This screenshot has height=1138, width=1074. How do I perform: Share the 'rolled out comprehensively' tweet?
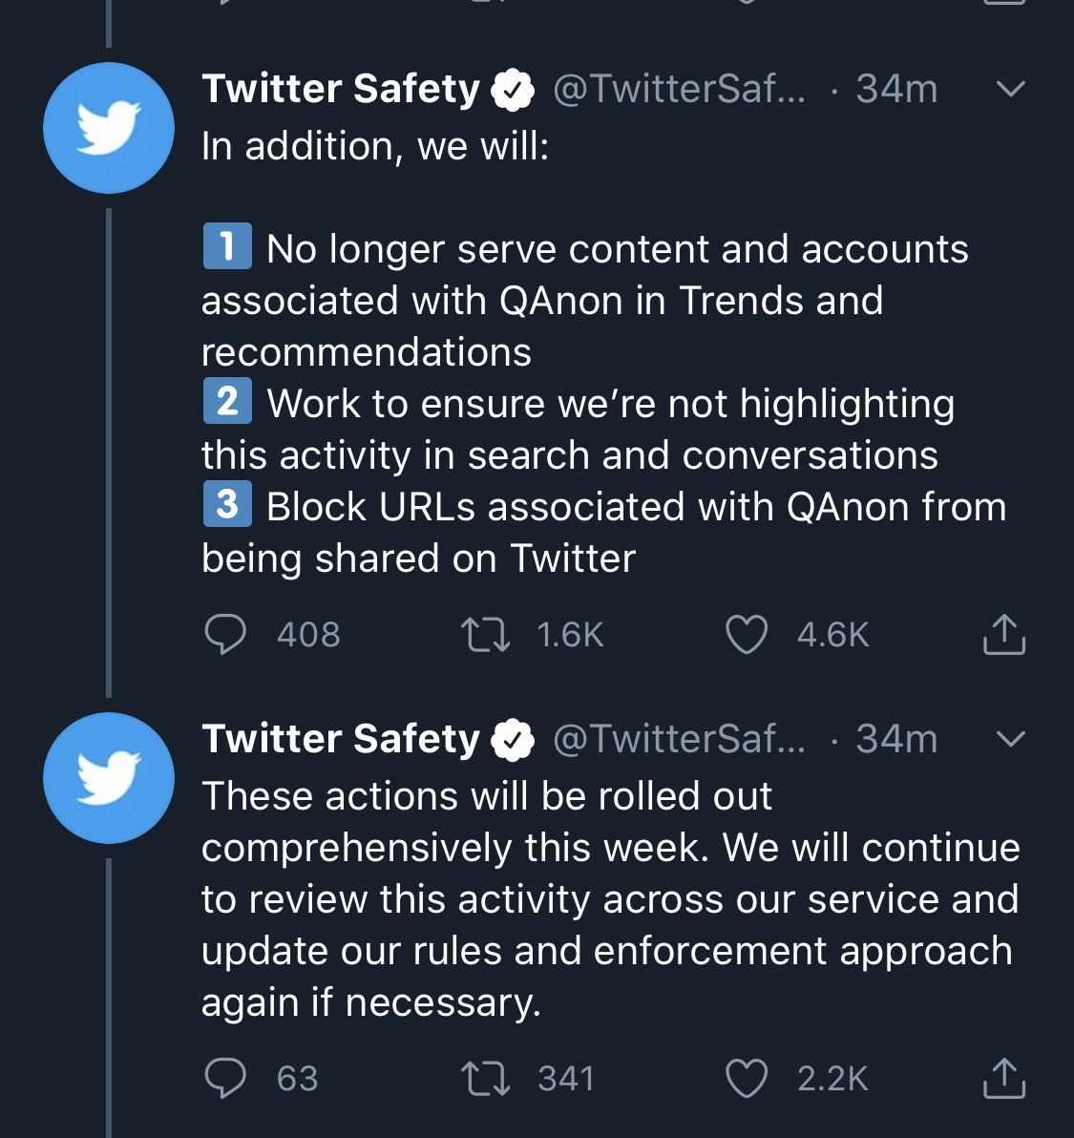click(x=1003, y=1078)
